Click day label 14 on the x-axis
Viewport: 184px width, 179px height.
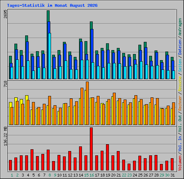pos(81,175)
